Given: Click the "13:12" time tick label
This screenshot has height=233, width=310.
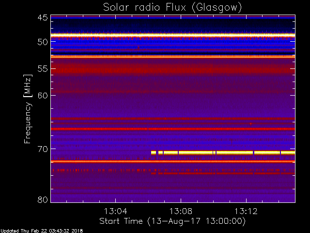Looking at the screenshot, I should coord(246,211).
